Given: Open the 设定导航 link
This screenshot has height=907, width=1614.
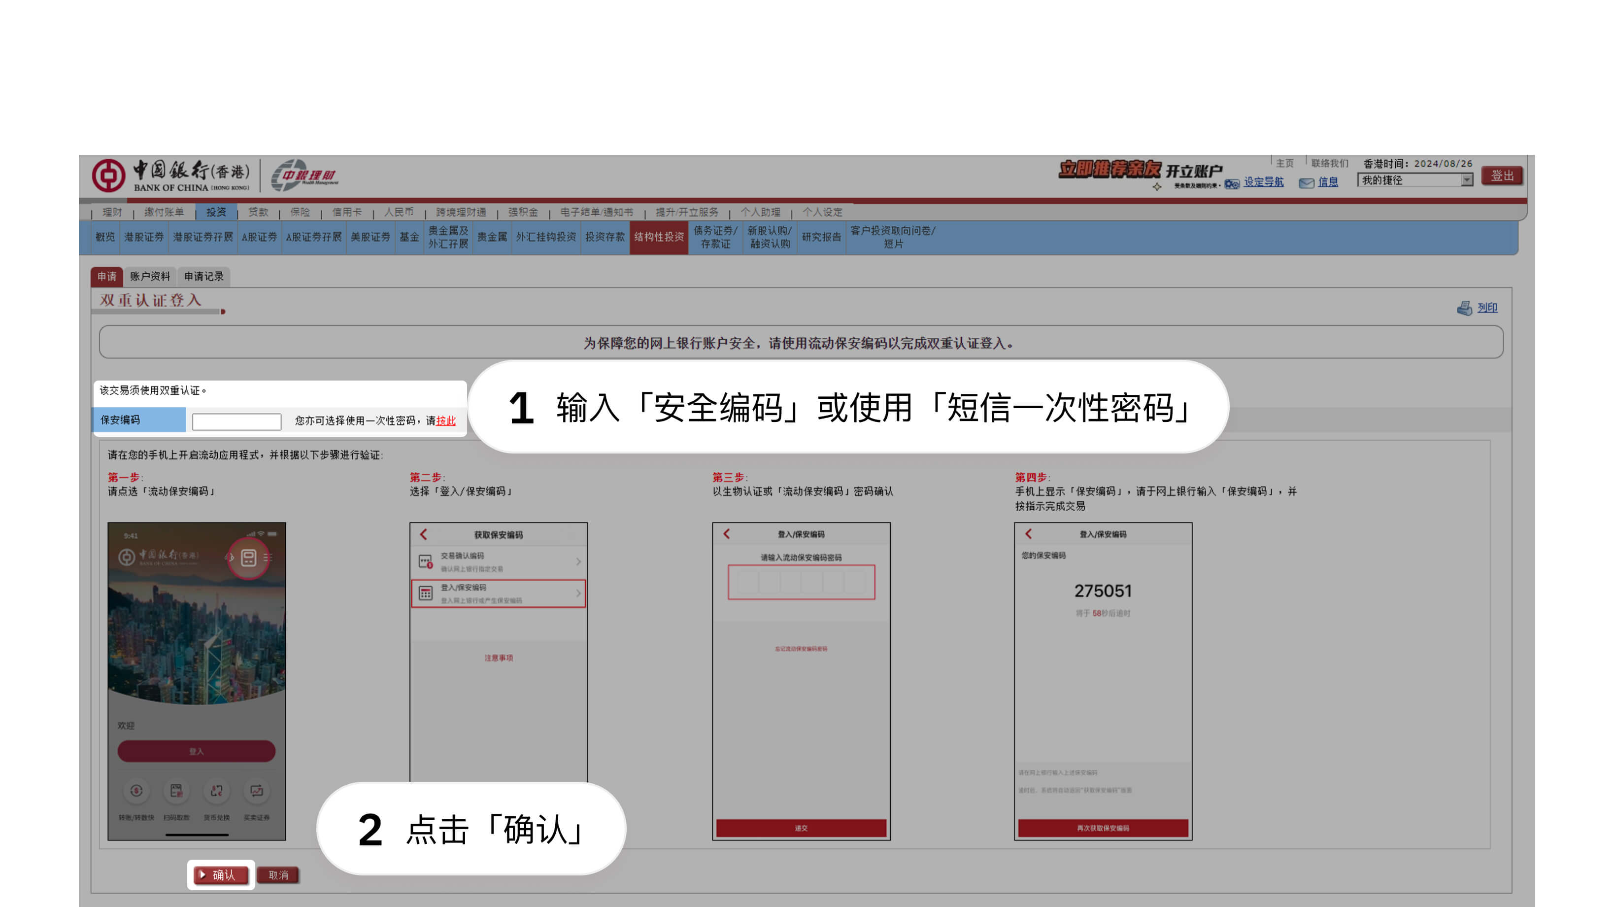Looking at the screenshot, I should [1263, 182].
